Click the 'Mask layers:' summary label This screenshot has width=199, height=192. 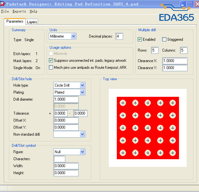pos(23,61)
